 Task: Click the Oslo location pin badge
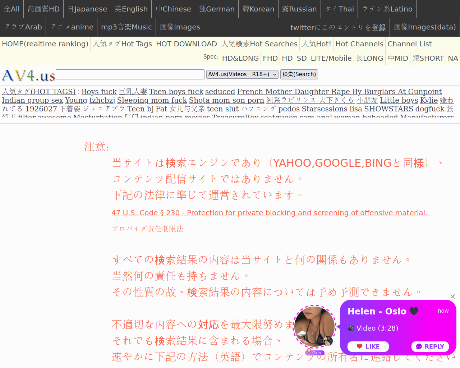(314, 353)
